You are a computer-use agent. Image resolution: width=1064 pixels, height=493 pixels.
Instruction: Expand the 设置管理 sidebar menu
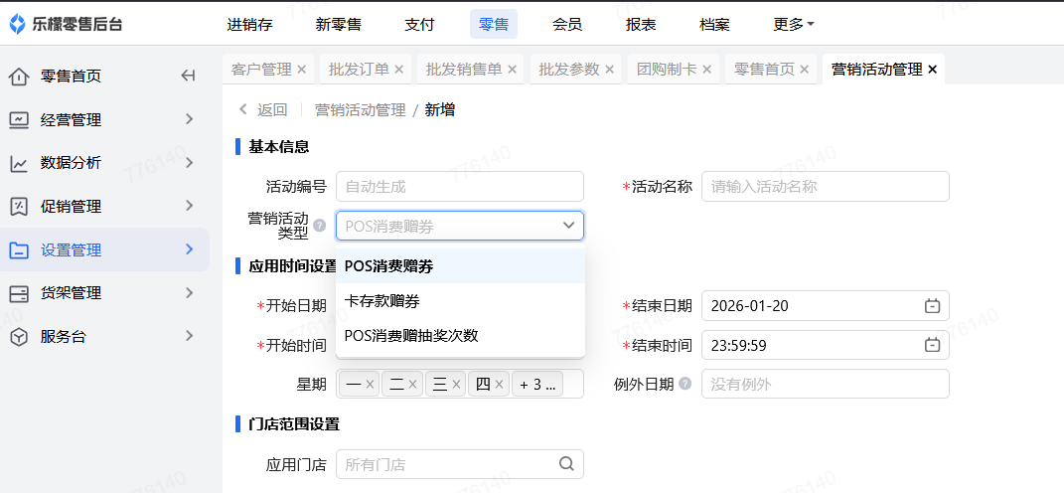(x=190, y=249)
